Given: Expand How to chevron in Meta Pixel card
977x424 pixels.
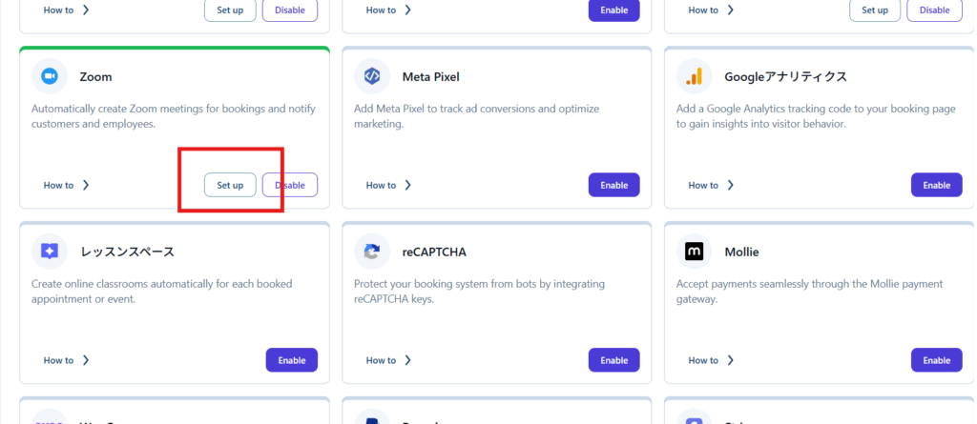Looking at the screenshot, I should pyautogui.click(x=409, y=185).
